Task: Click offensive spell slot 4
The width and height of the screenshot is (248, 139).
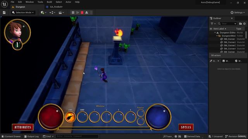Action: (131, 117)
